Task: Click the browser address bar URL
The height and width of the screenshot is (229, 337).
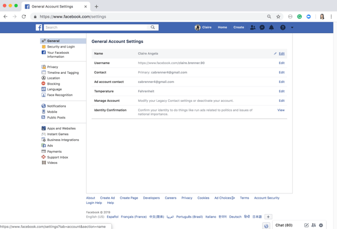Action: pyautogui.click(x=73, y=17)
